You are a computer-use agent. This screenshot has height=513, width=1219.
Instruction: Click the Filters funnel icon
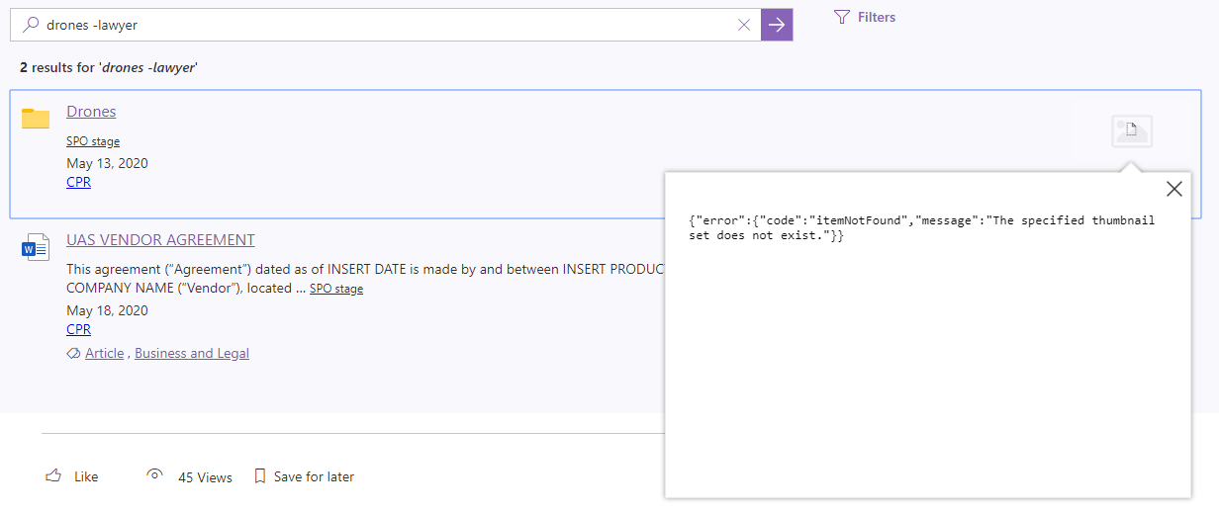pyautogui.click(x=842, y=17)
